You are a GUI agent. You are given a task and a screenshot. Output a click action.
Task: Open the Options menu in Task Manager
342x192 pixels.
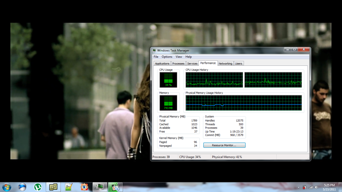tap(167, 57)
